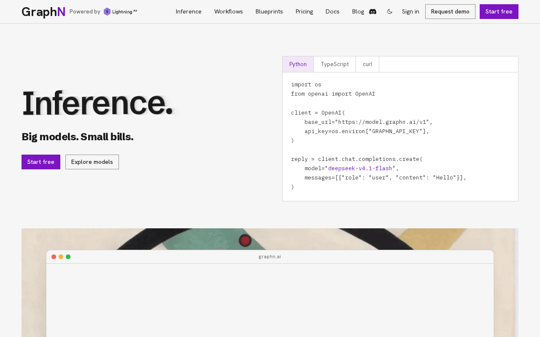Select the Python code tab

point(298,64)
